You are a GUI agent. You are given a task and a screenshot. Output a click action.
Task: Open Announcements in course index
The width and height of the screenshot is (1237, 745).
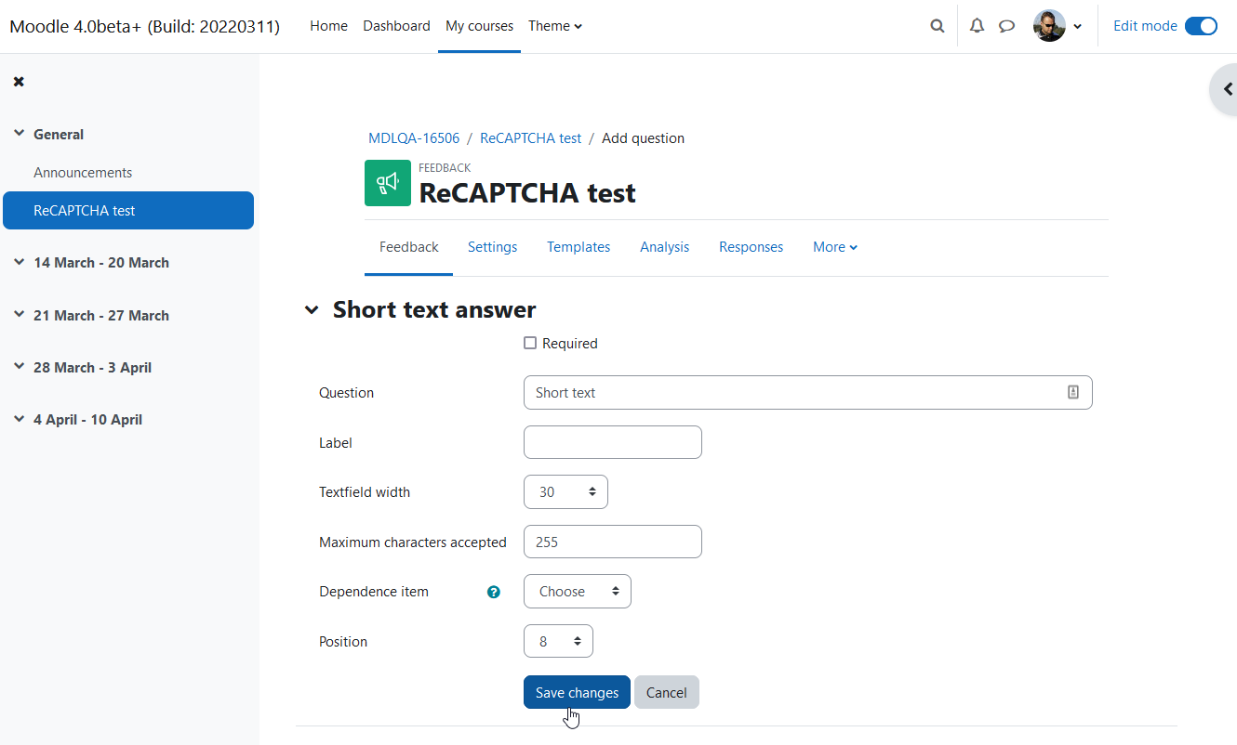pos(83,173)
